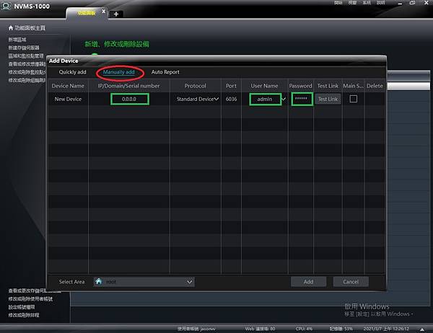Close the yellow-titled function panel tab
The width and height of the screenshot is (433, 333).
point(103,12)
